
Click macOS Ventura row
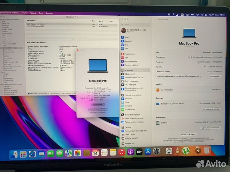(x=188, y=90)
